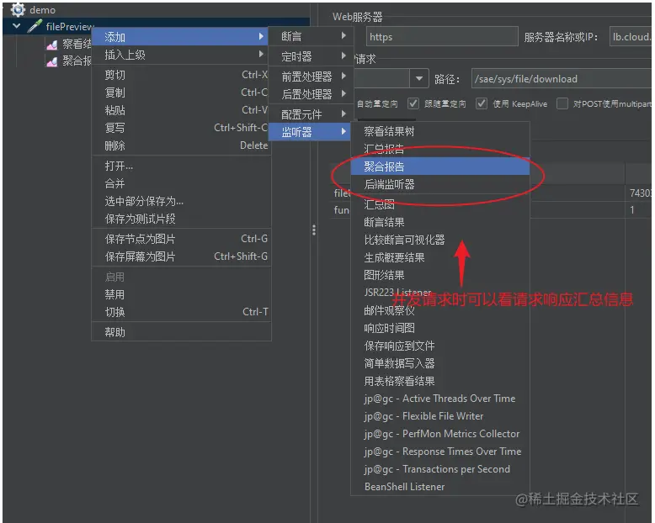Select jp@gc - Flexible File Writer
This screenshot has height=523, width=655.
coord(440,416)
